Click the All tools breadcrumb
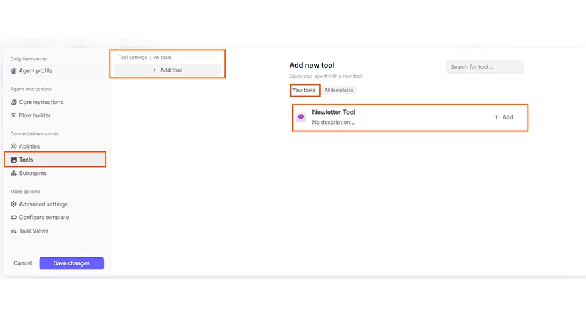Screen dimensions: 586x317 click(163, 58)
